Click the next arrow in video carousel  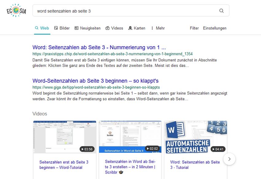pyautogui.click(x=229, y=159)
